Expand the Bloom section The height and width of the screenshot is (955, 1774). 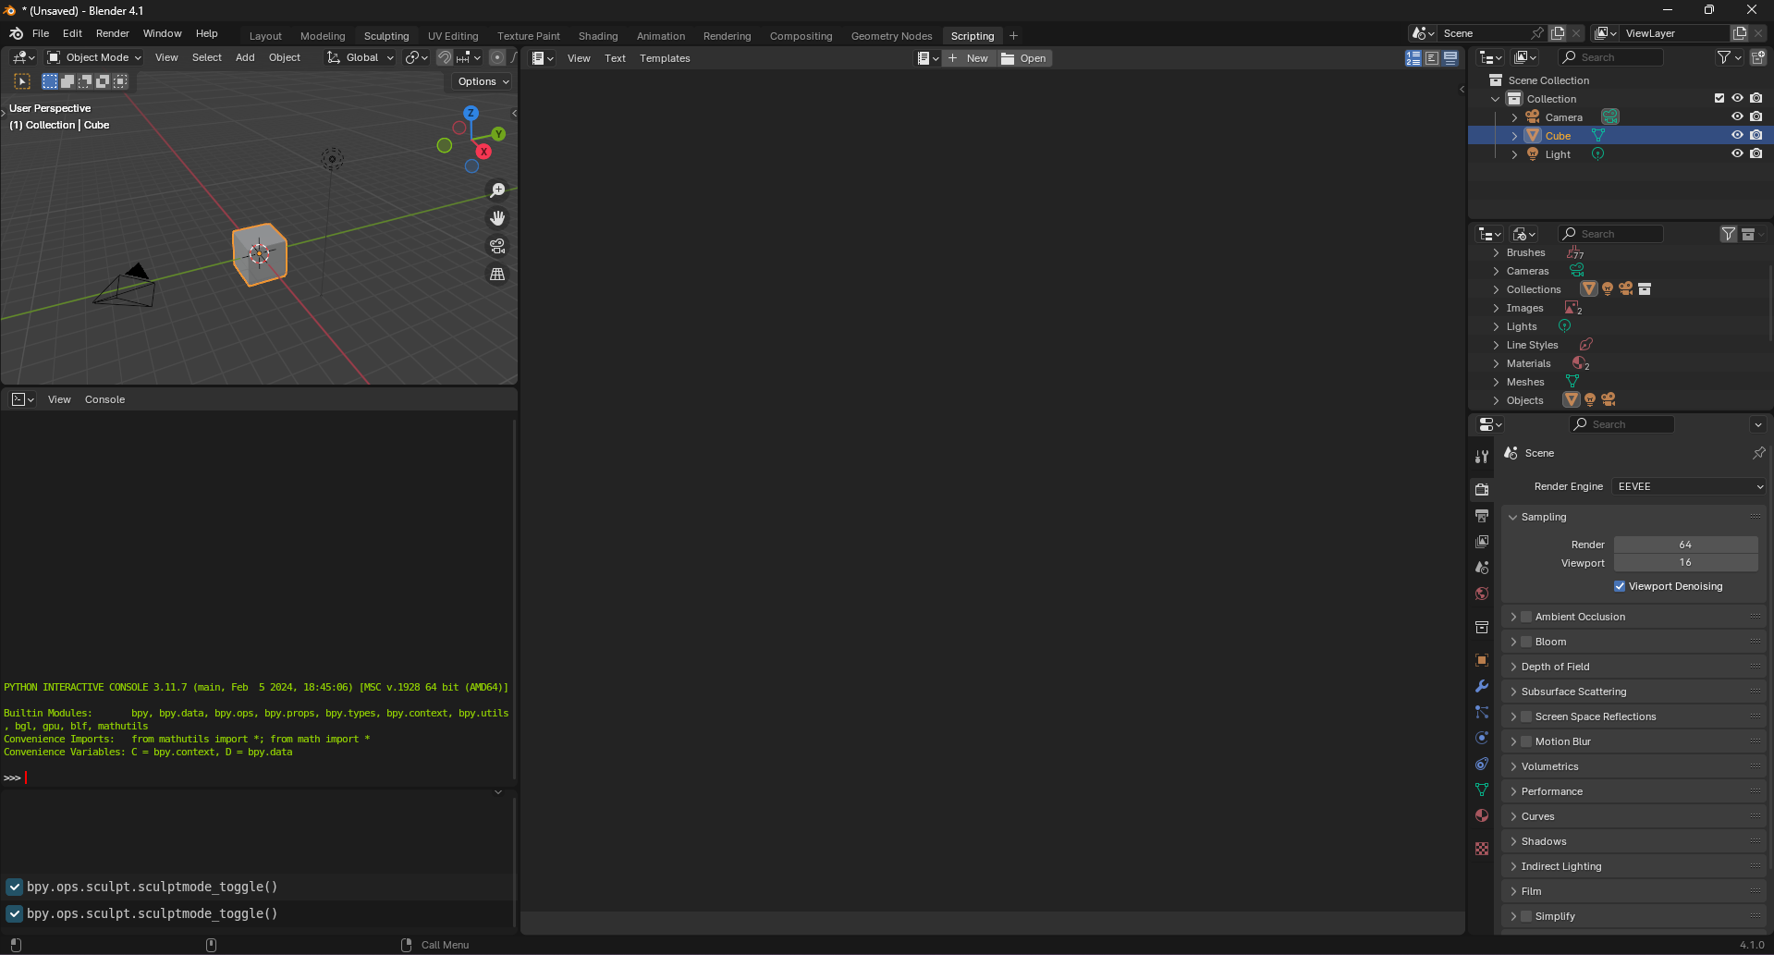point(1515,641)
